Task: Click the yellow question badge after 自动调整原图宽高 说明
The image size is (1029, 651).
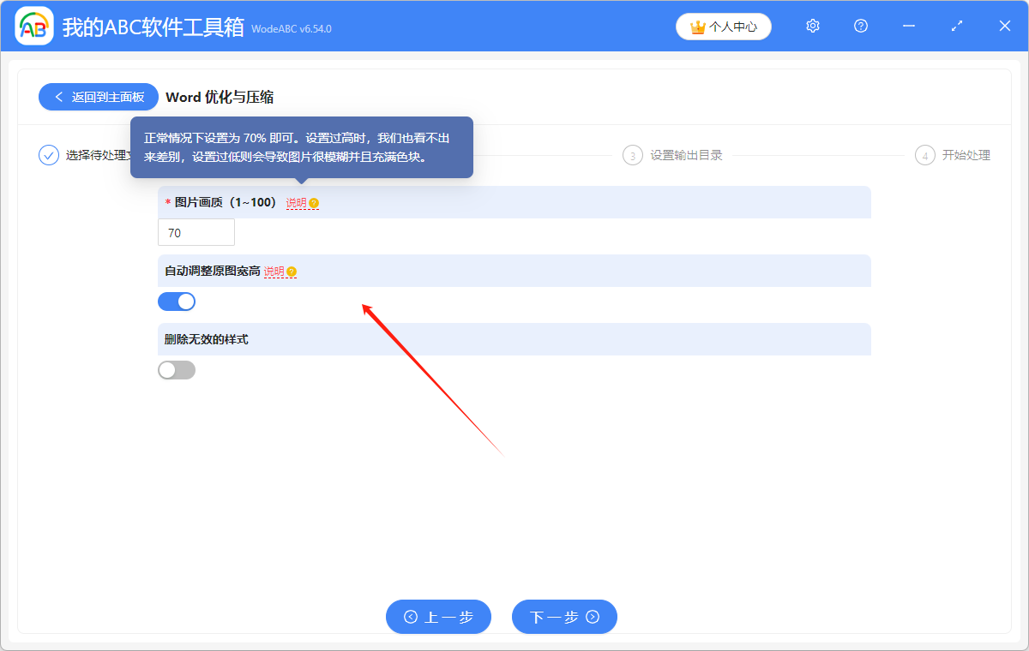Action: pos(290,271)
